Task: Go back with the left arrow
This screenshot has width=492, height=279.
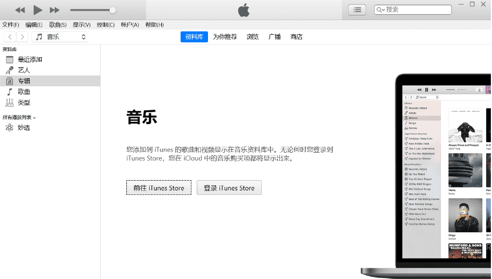Action: tap(10, 37)
